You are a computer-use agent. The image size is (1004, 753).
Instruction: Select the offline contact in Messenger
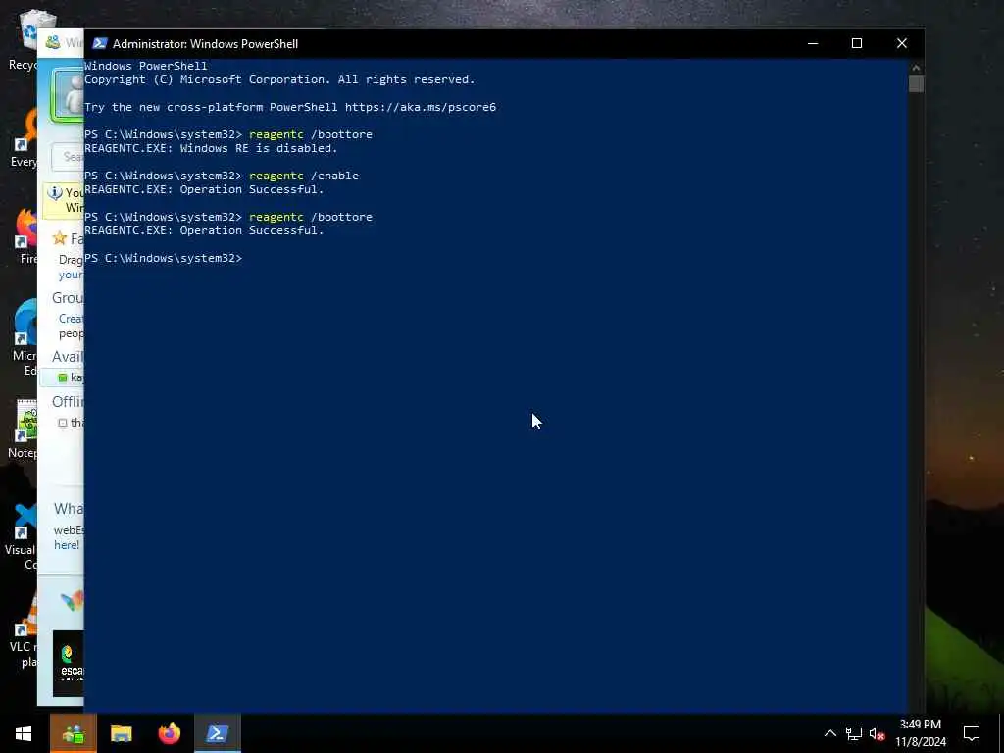point(71,423)
